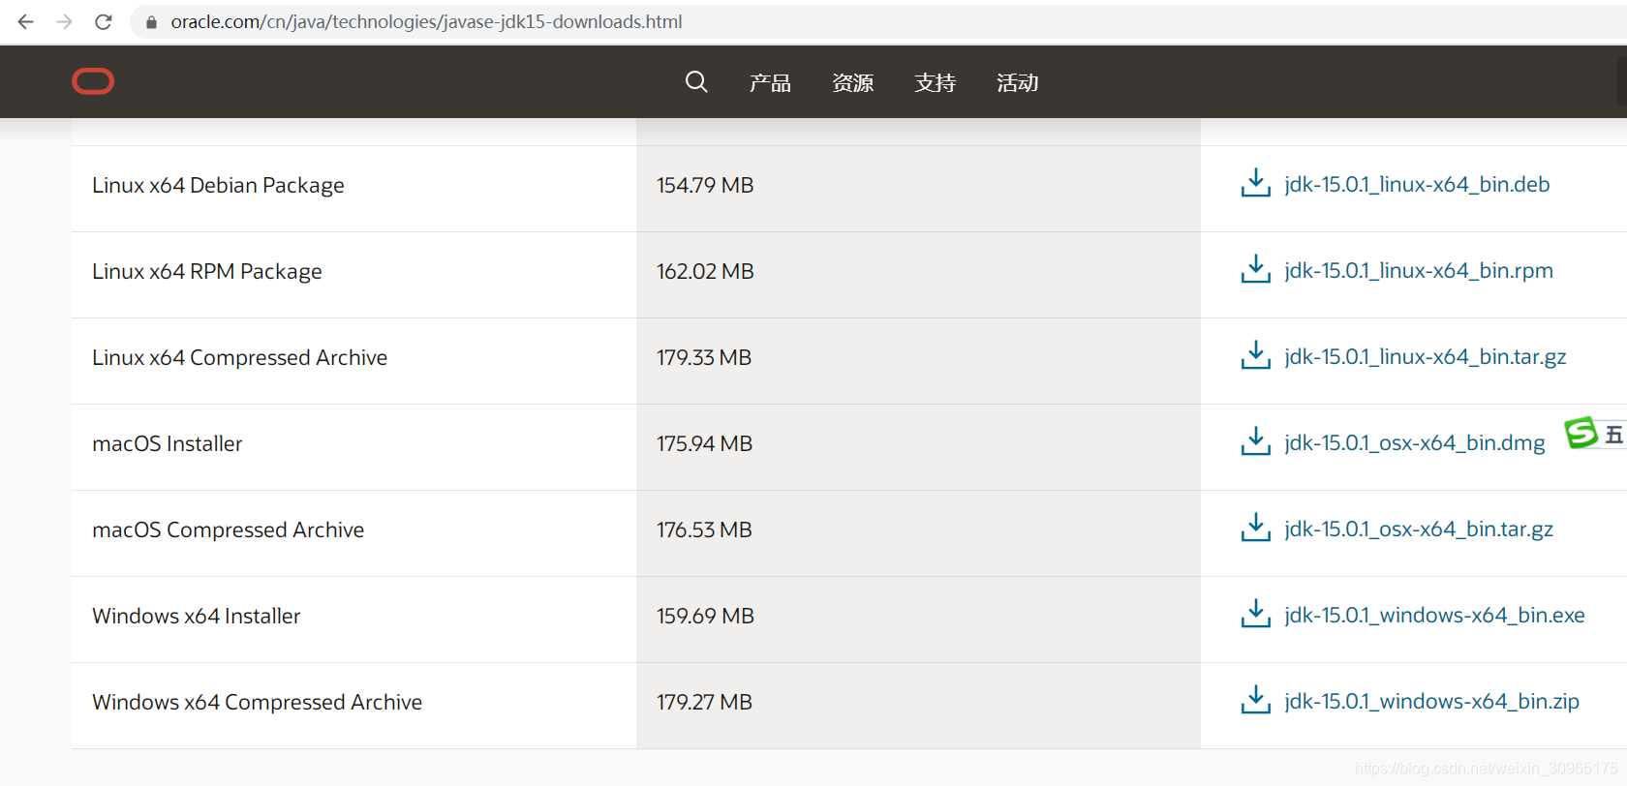Download jdk-15.0.1_linux-x64_bin.rpm link
This screenshot has height=786, width=1627.
coord(1419,270)
